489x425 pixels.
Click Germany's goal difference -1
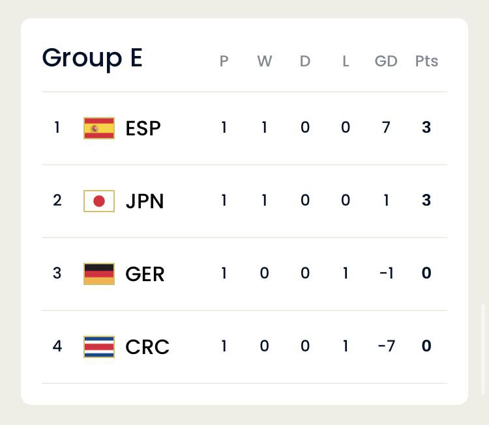click(387, 273)
